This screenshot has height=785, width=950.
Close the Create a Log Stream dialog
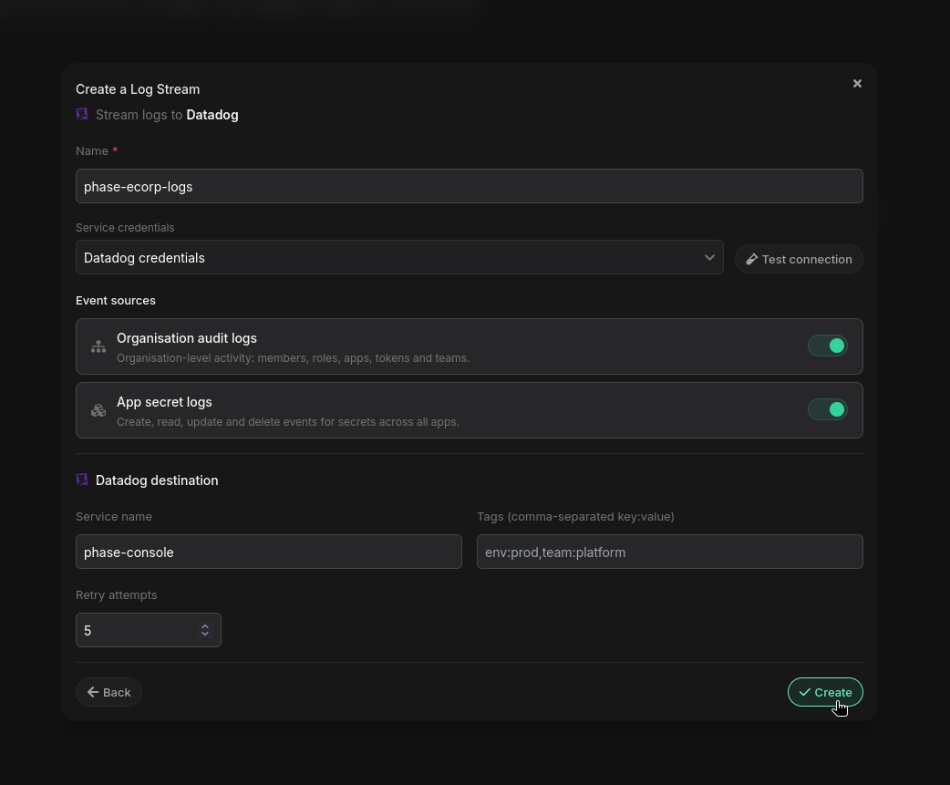[x=857, y=84]
